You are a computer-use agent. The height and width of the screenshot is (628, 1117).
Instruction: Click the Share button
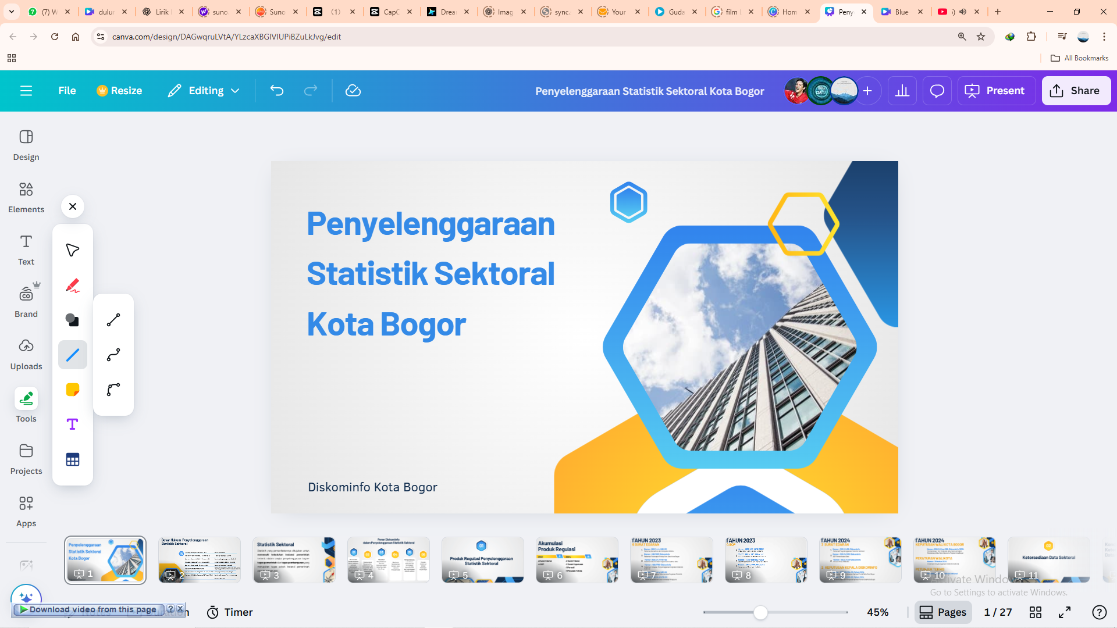coord(1076,91)
